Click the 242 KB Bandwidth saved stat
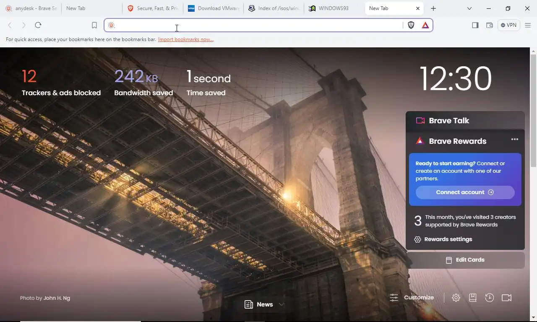 click(x=143, y=83)
